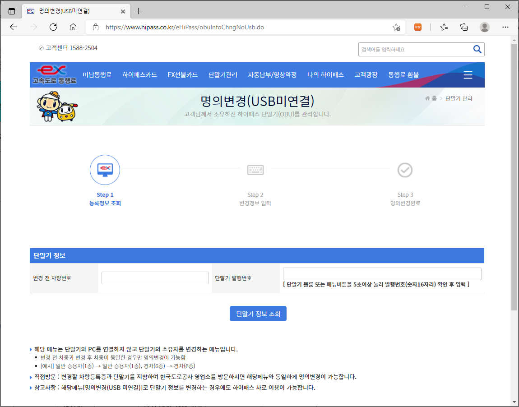
Task: Click the browser refresh icon
Action: coord(53,27)
